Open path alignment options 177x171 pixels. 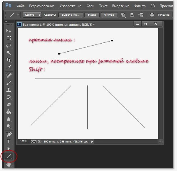[132, 15]
